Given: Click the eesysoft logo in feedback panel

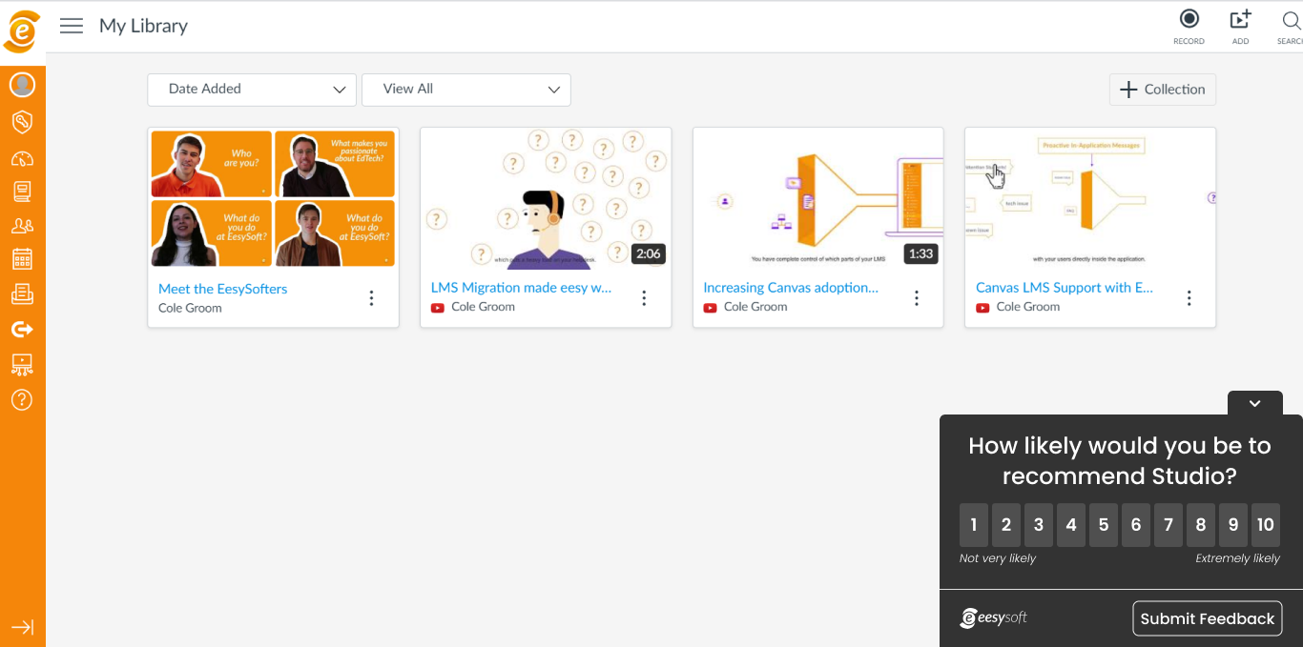Looking at the screenshot, I should coord(994,617).
